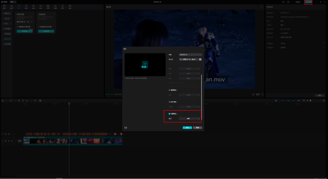Click the teal Export (导出) button in dialog
The image size is (328, 179).
coord(187,128)
